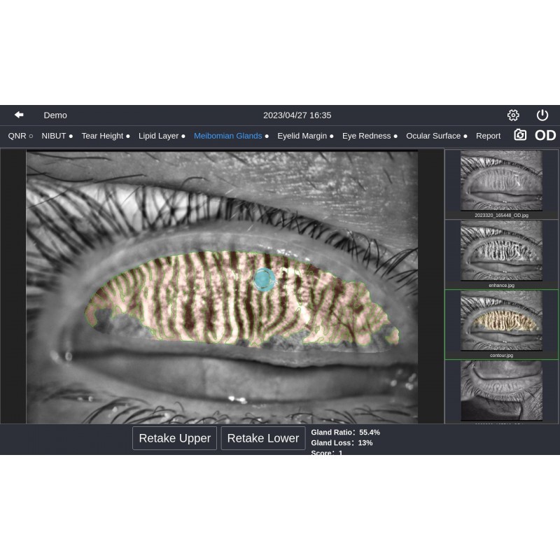Click the date 2023/04/27 16:35
Screen dimensions: 560x560
click(x=297, y=115)
